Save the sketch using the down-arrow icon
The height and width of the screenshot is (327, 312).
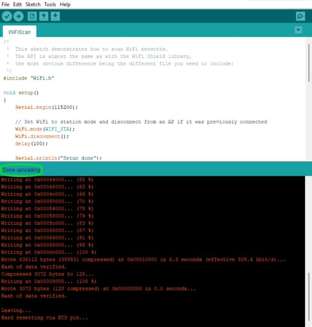tap(55, 16)
